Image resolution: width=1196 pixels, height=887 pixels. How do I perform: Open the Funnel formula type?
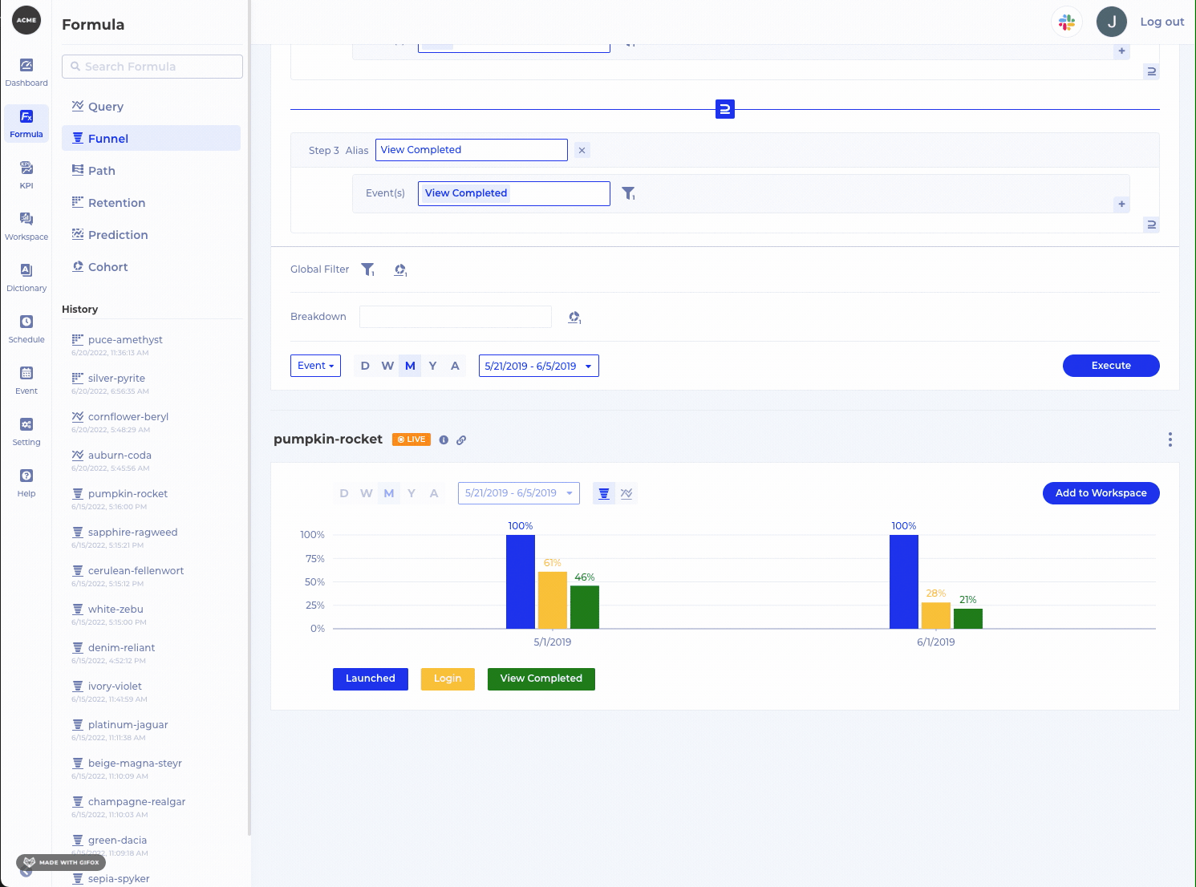click(151, 138)
